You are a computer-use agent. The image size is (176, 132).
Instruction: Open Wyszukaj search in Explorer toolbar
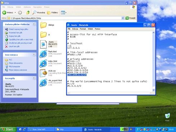[x=39, y=13]
